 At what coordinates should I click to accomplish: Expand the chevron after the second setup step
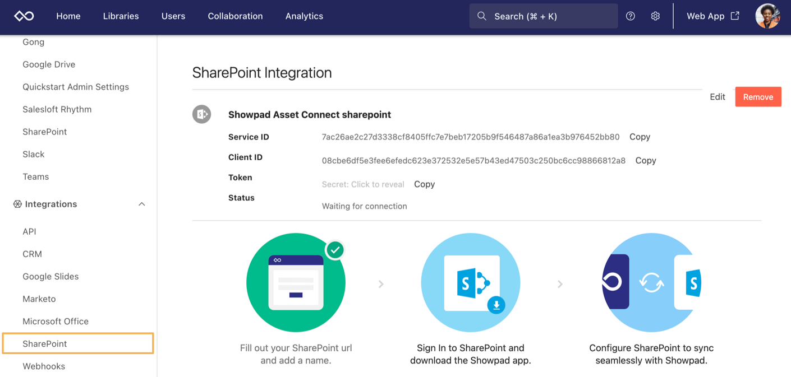560,284
